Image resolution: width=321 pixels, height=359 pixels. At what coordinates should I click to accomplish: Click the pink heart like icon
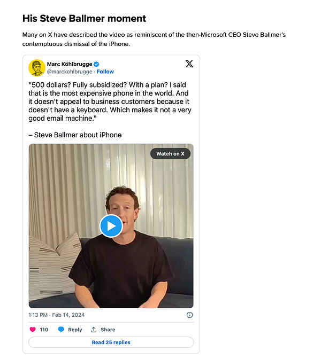33,330
